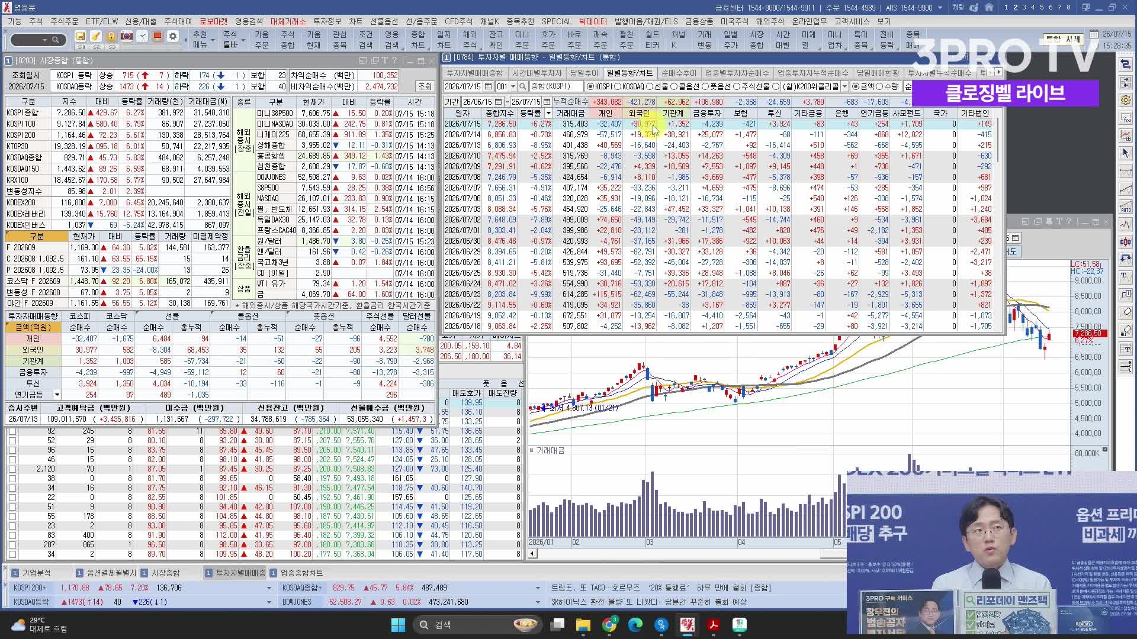Click the chart horizontal scrollbar left arrow
Screen dimensions: 1137x639
click(532, 554)
